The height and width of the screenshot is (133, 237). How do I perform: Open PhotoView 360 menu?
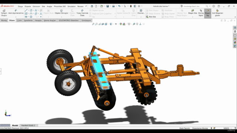click(60, 6)
